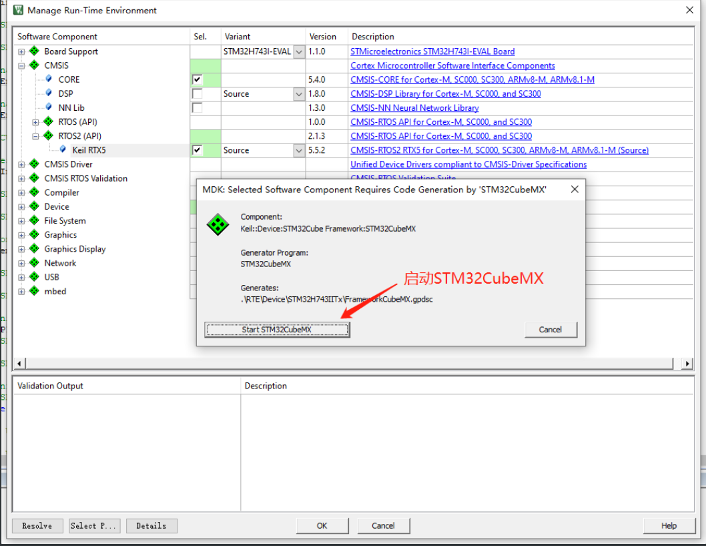
Task: Click the USB component icon
Action: [x=34, y=276]
